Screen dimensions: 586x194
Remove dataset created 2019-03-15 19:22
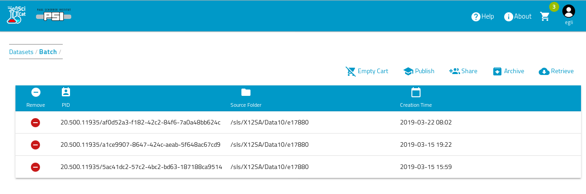[x=35, y=145]
